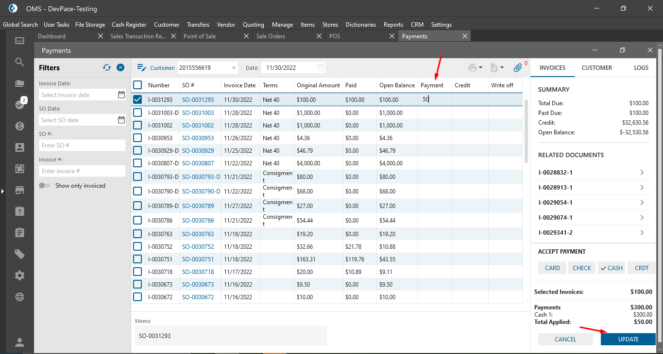Screen dimensions: 663x354
Task: Open the Customer dropdown arrow
Action: point(234,68)
